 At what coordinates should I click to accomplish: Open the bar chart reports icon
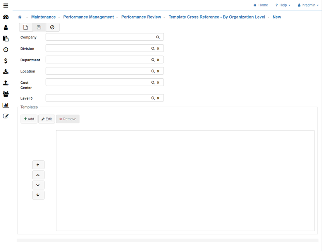point(6,105)
